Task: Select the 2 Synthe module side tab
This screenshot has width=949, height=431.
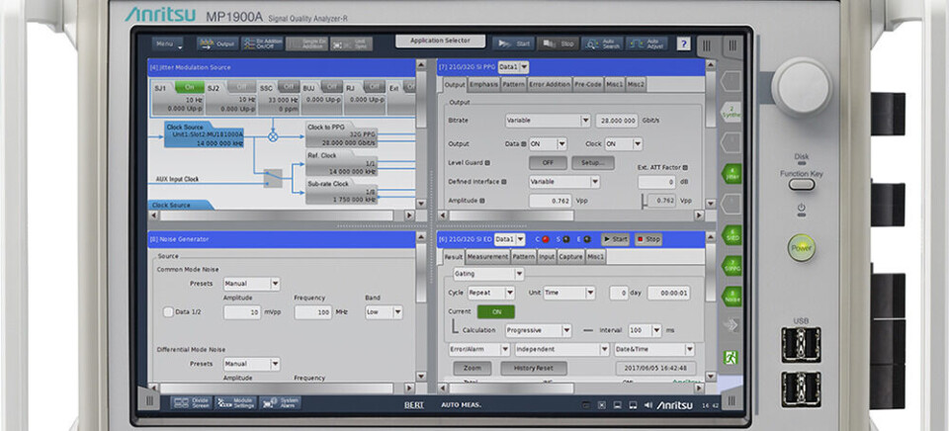Action: 732,112
